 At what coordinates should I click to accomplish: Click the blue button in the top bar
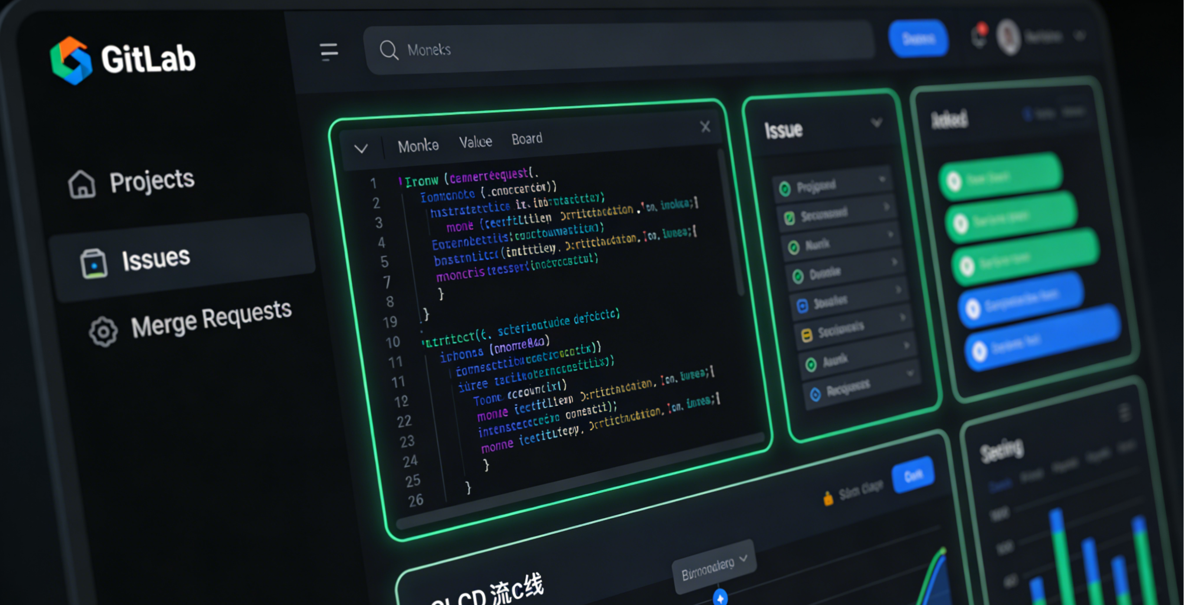[x=918, y=38]
